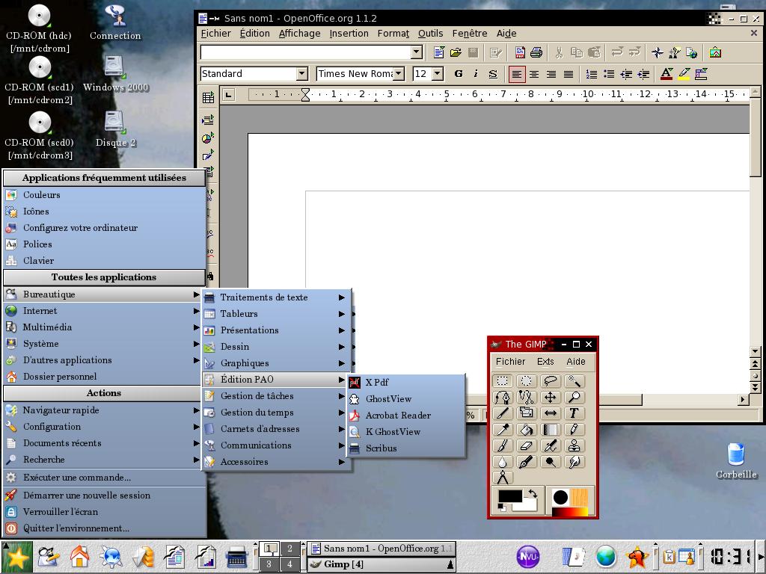
Task: Select the Eraser tool in GIMP
Action: point(526,445)
